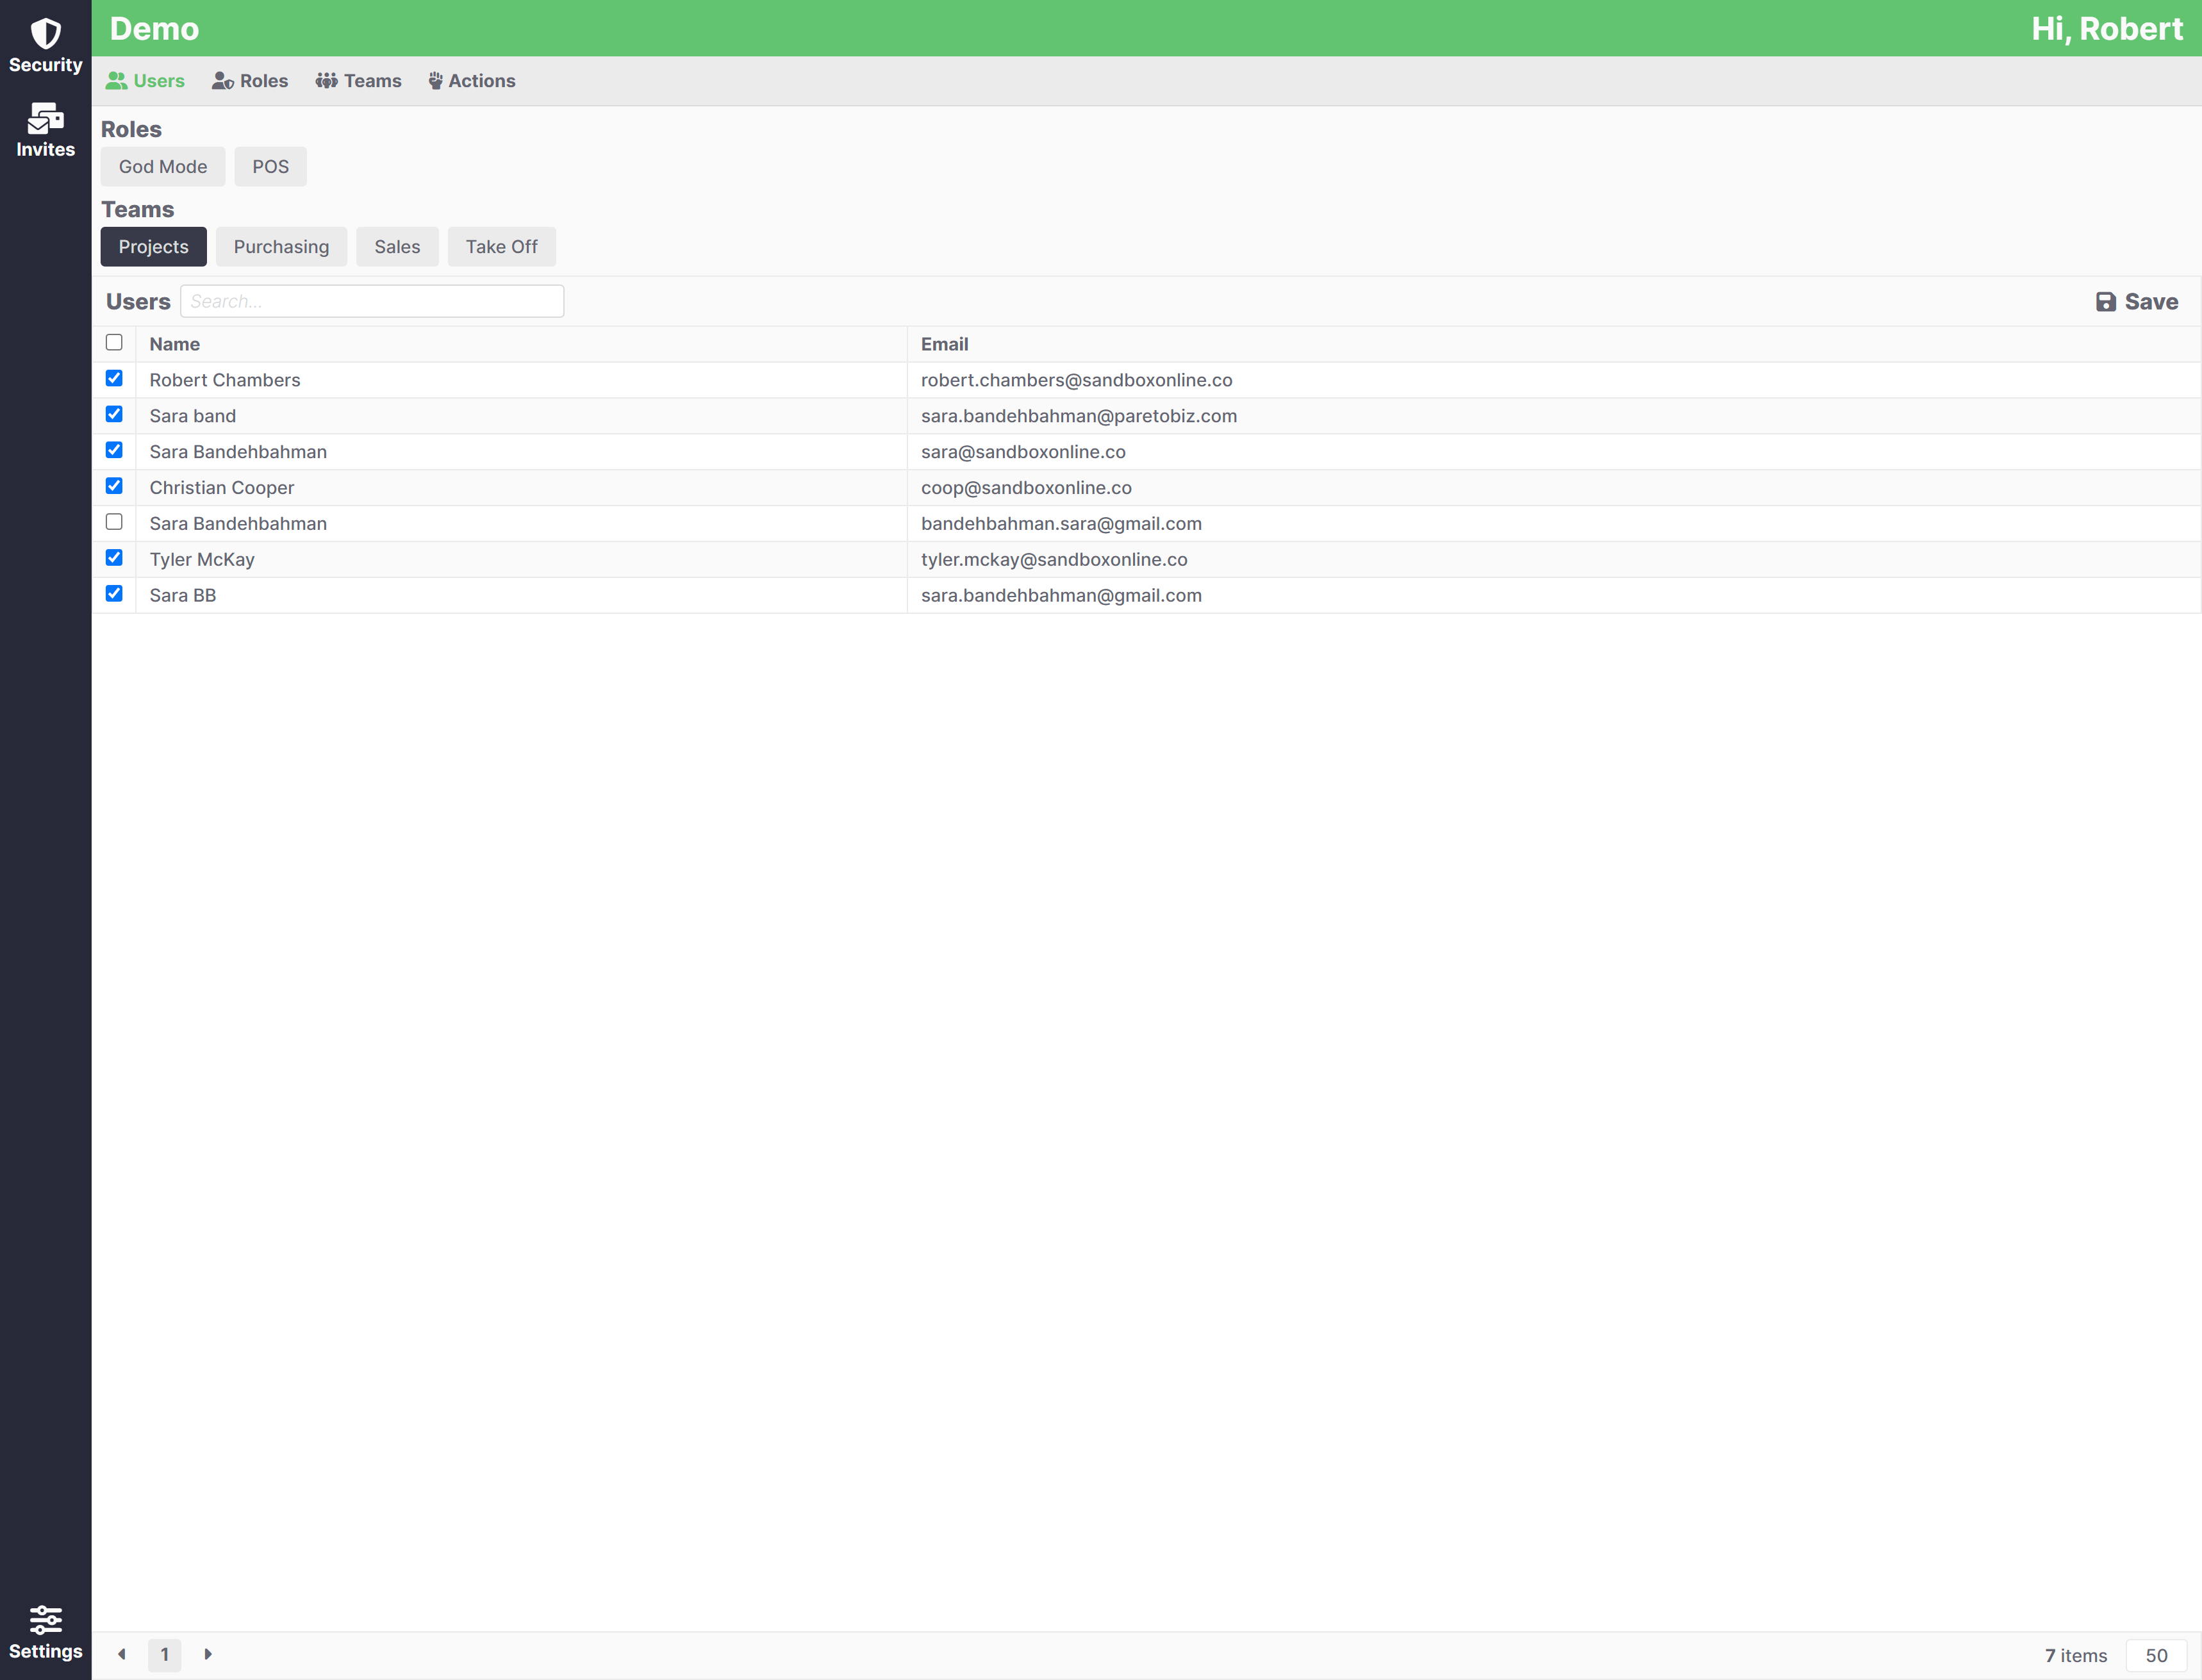This screenshot has width=2202, height=1680.
Task: Click the Sales team tab
Action: (x=397, y=245)
